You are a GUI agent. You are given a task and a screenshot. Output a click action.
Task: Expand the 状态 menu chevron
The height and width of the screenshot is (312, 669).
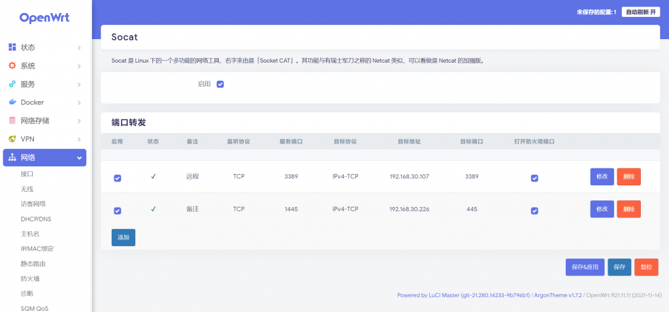coord(79,48)
